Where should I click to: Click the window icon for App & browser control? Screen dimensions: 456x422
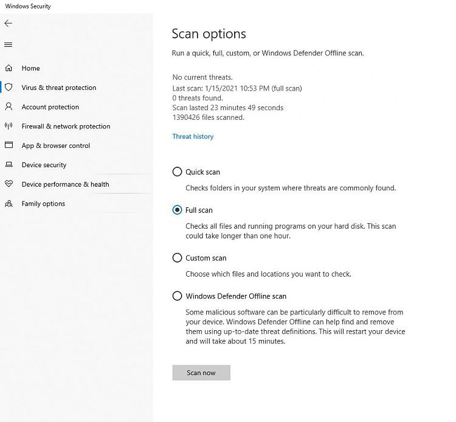(x=9, y=145)
